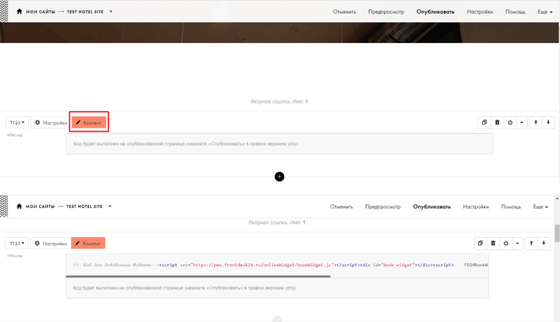The height and width of the screenshot is (322, 560).
Task: Click the home icon in the lower header
Action: (19, 206)
